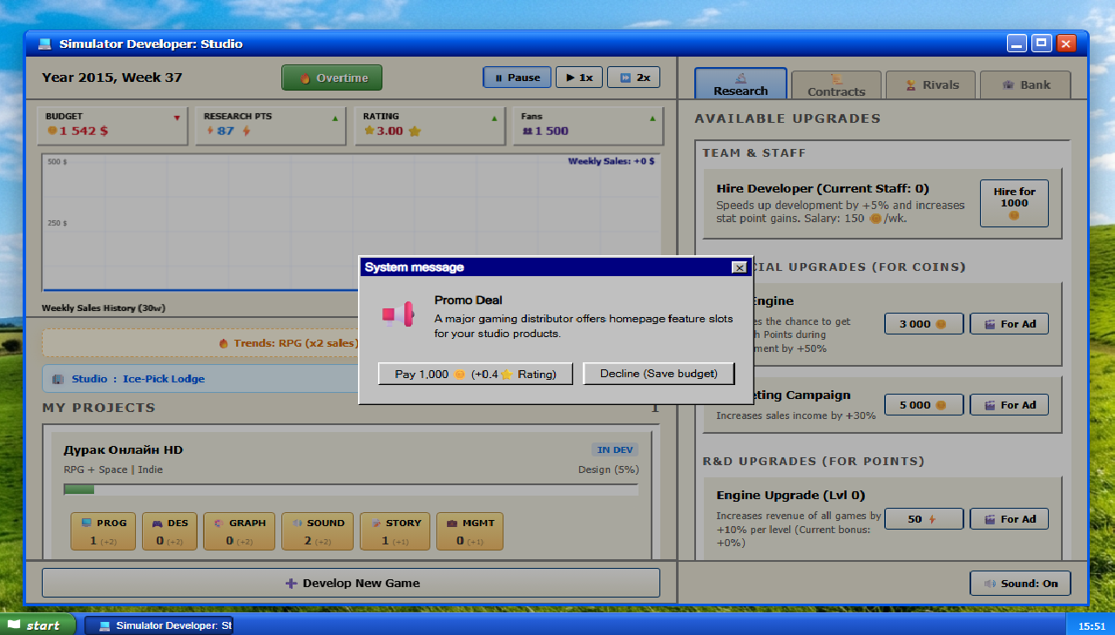
Task: Select the DES stat chip
Action: (169, 531)
